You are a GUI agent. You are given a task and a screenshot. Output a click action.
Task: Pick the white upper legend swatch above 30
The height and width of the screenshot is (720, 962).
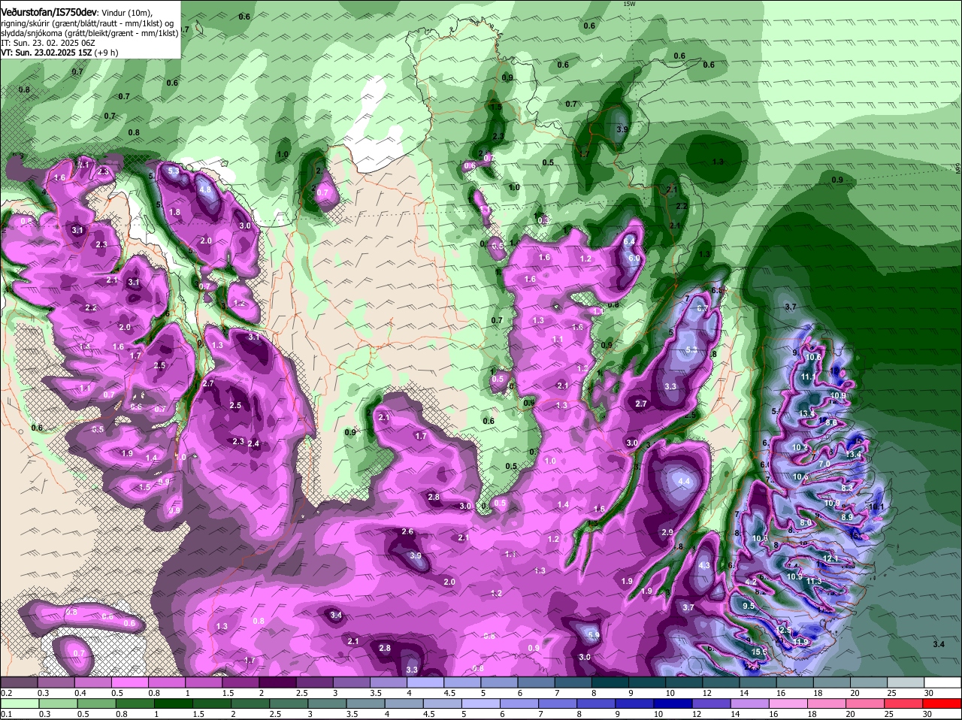(942, 682)
